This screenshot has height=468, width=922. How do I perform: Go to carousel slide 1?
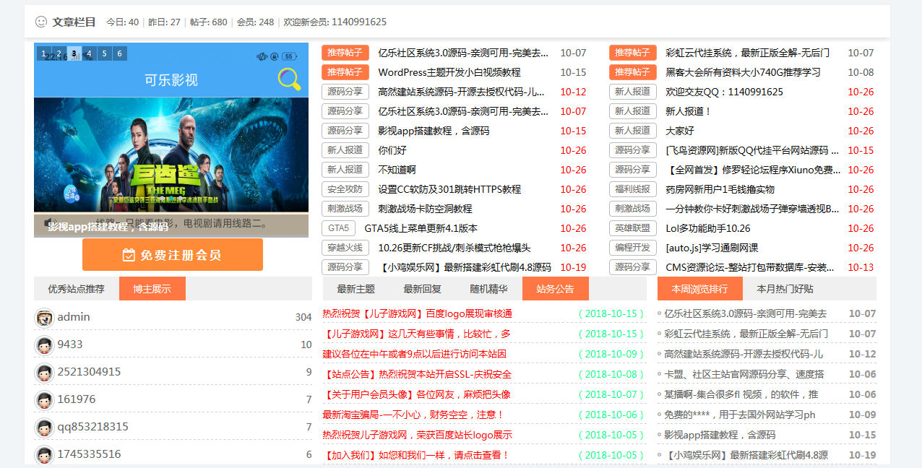point(43,53)
